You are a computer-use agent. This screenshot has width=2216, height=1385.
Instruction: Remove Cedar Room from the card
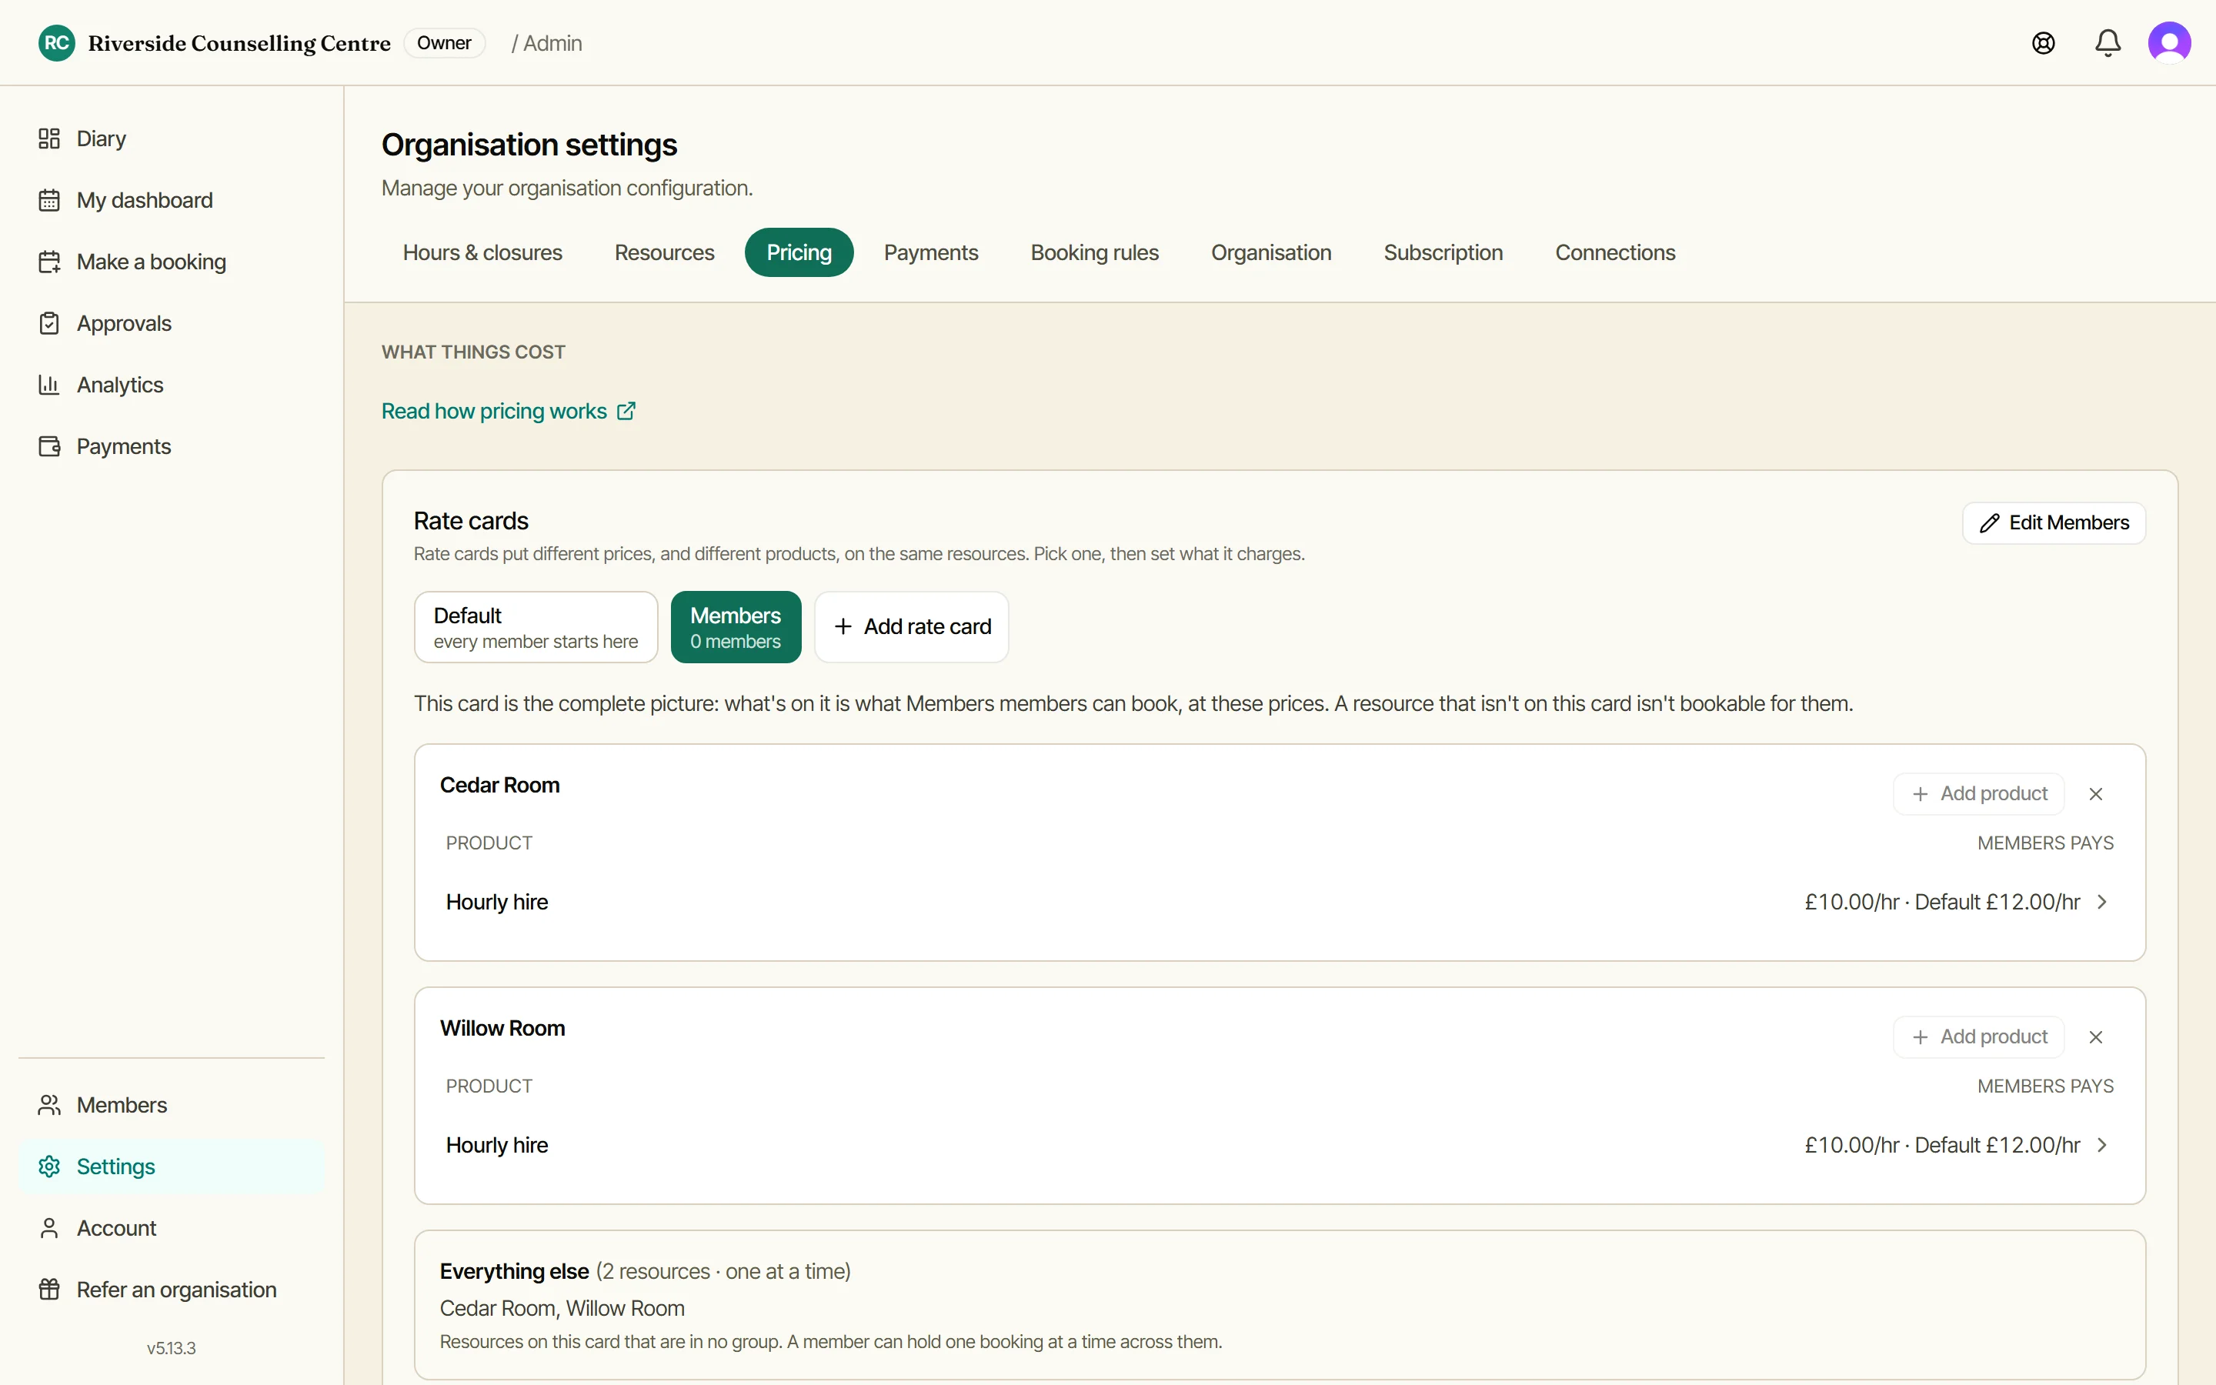(x=2095, y=793)
